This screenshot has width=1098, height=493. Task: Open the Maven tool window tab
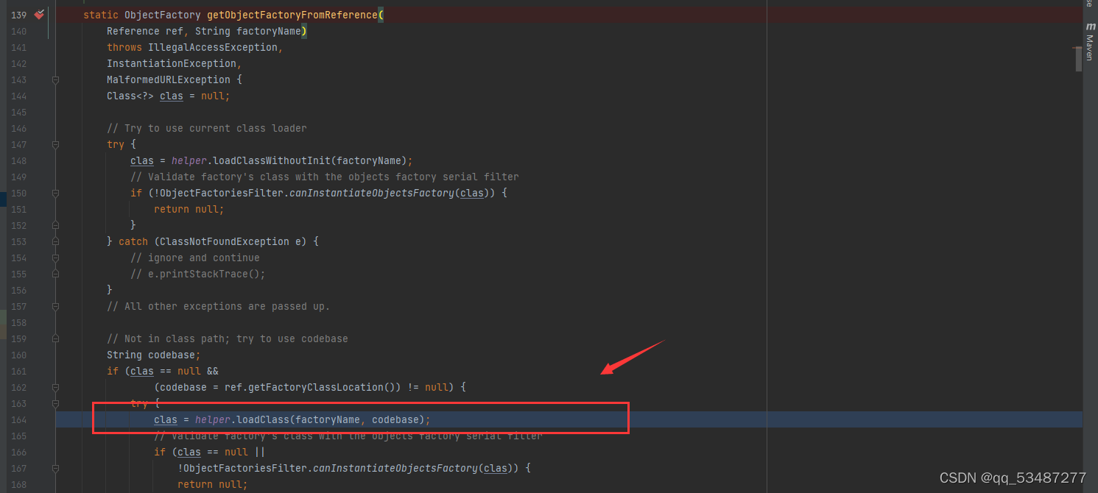(x=1090, y=41)
